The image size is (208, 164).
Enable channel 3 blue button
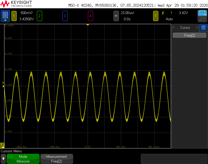click(65, 16)
